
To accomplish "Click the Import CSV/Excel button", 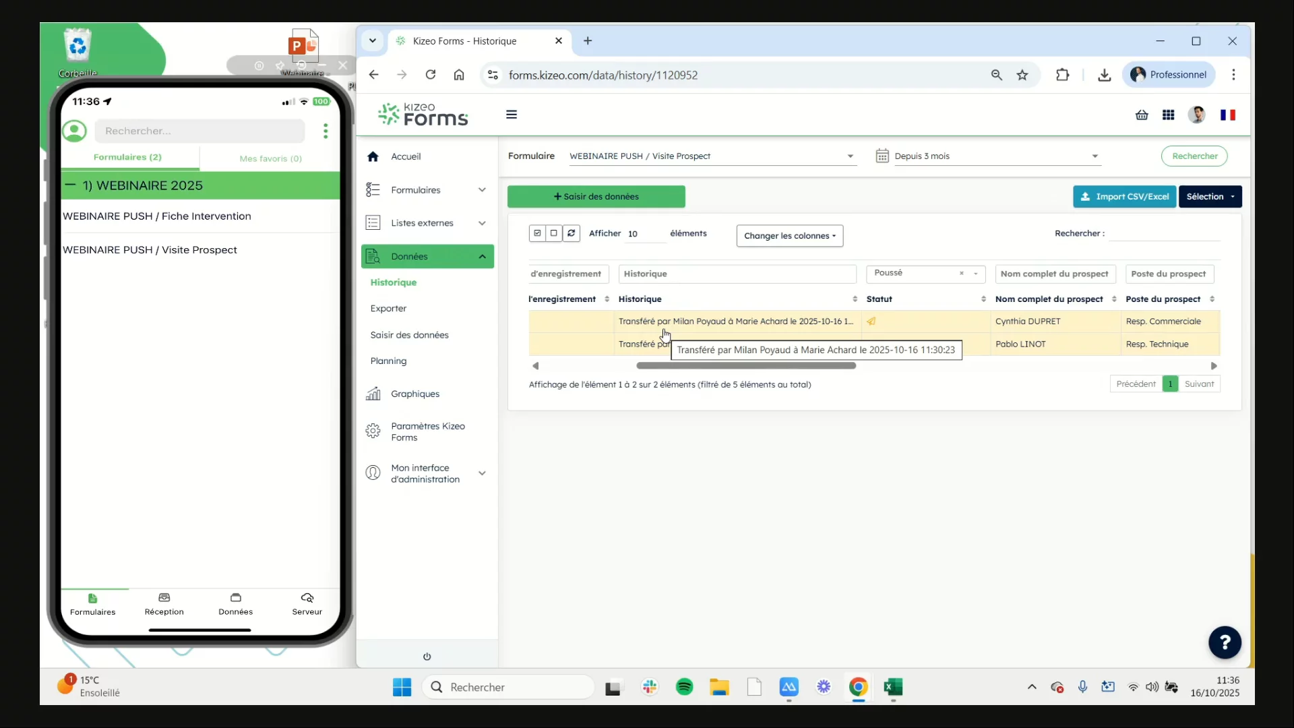I will coord(1124,197).
